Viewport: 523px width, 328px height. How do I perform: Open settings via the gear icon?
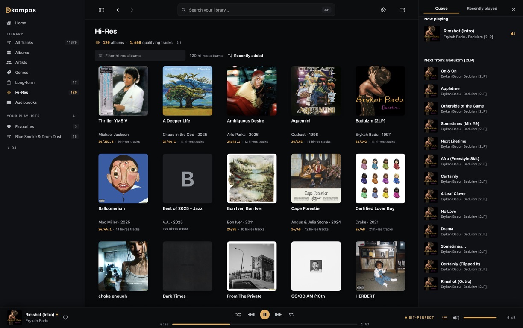point(383,10)
